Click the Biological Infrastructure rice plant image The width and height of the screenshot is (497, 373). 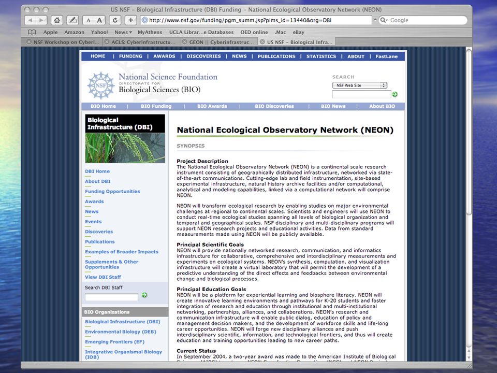(x=125, y=148)
